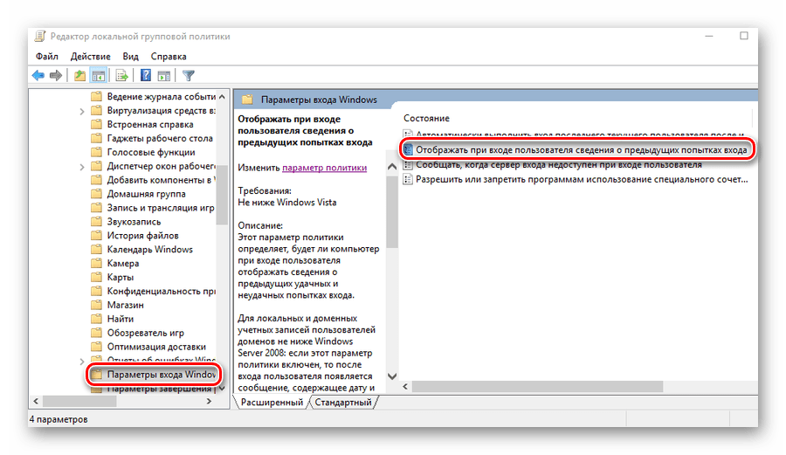The height and width of the screenshot is (455, 786).
Task: Select Параметры входа Windows folder
Action: click(x=154, y=375)
